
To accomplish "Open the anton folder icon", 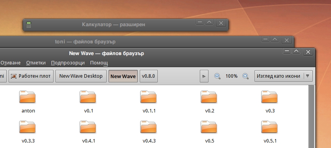I will [x=27, y=97].
